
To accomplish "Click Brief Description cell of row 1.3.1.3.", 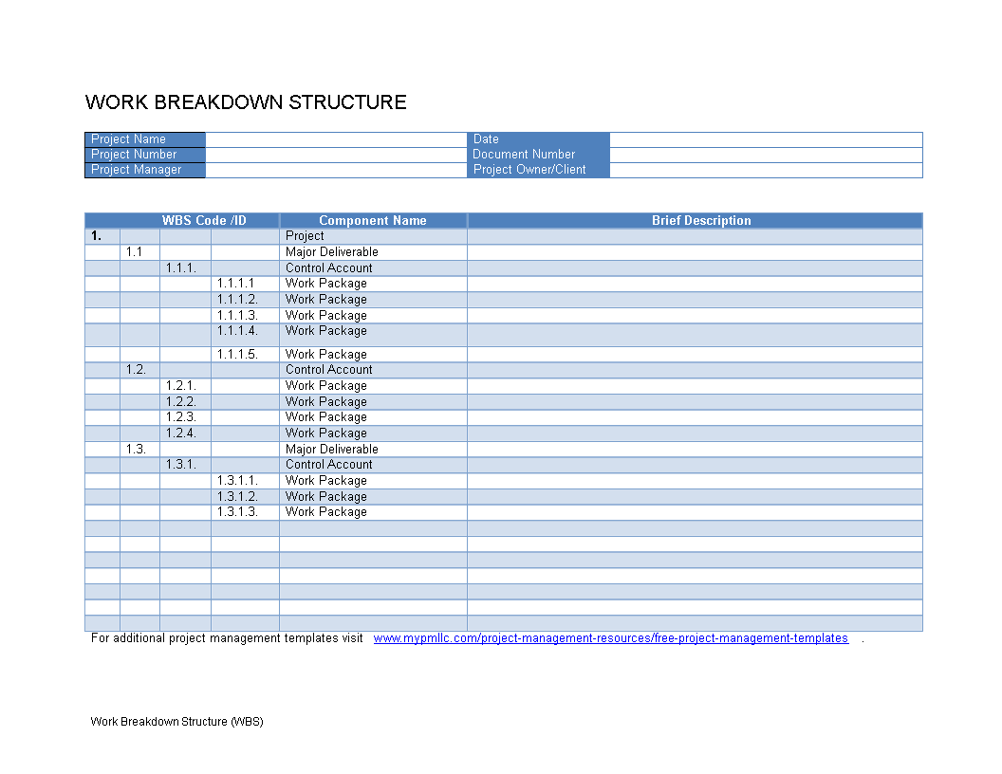I will 696,512.
